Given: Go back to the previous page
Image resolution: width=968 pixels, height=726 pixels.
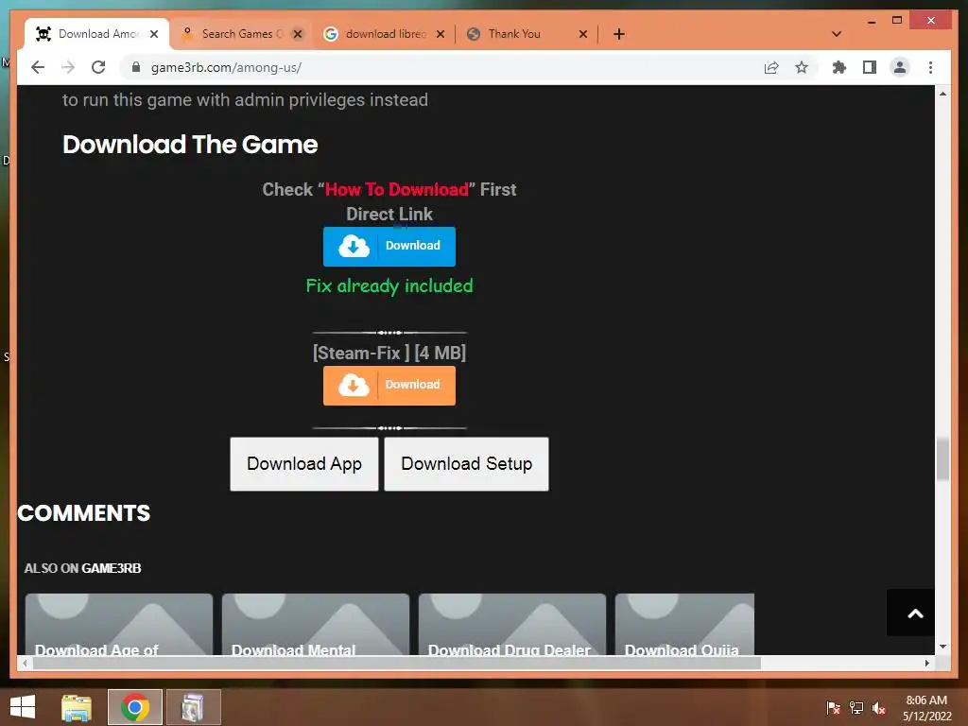Looking at the screenshot, I should (x=38, y=67).
